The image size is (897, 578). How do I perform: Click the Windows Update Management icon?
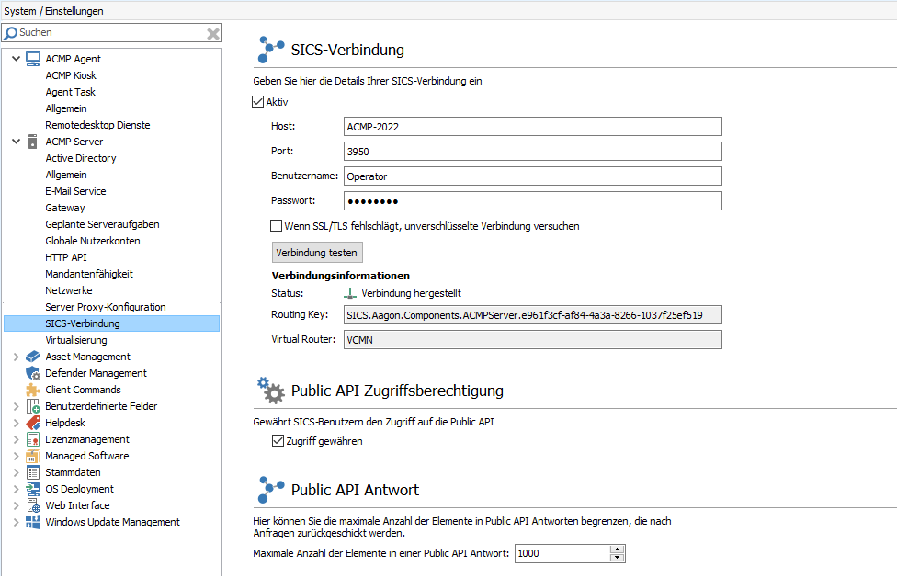[x=32, y=522]
